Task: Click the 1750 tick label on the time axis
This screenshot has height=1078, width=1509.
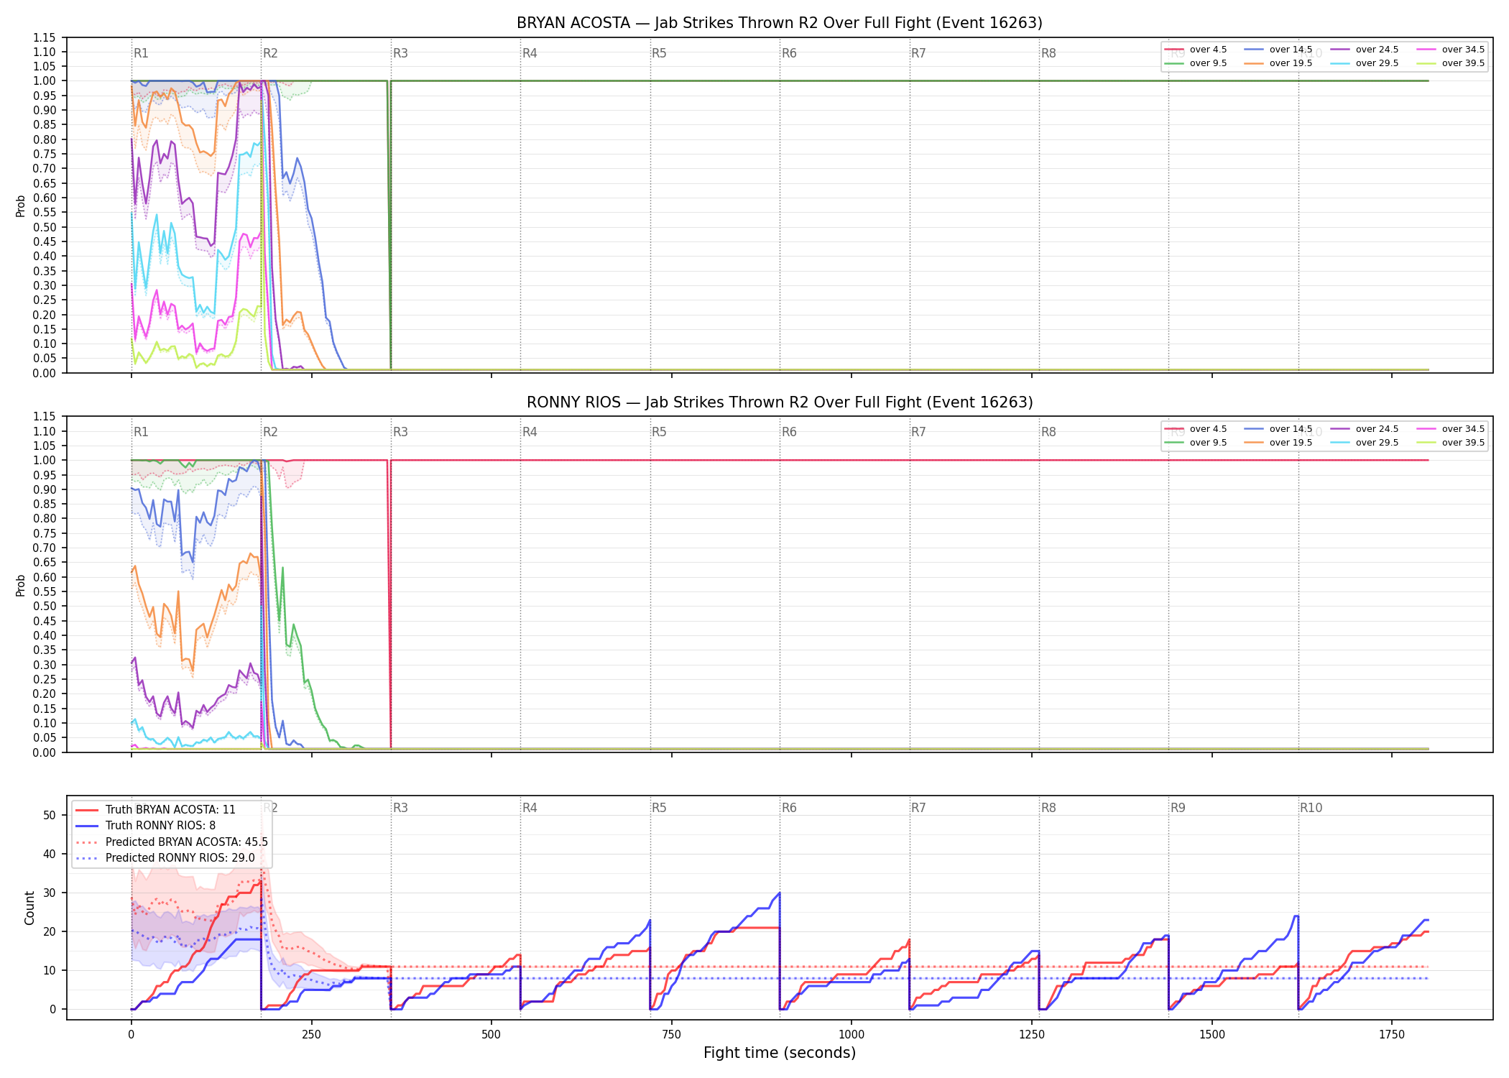Action: click(x=1392, y=1035)
